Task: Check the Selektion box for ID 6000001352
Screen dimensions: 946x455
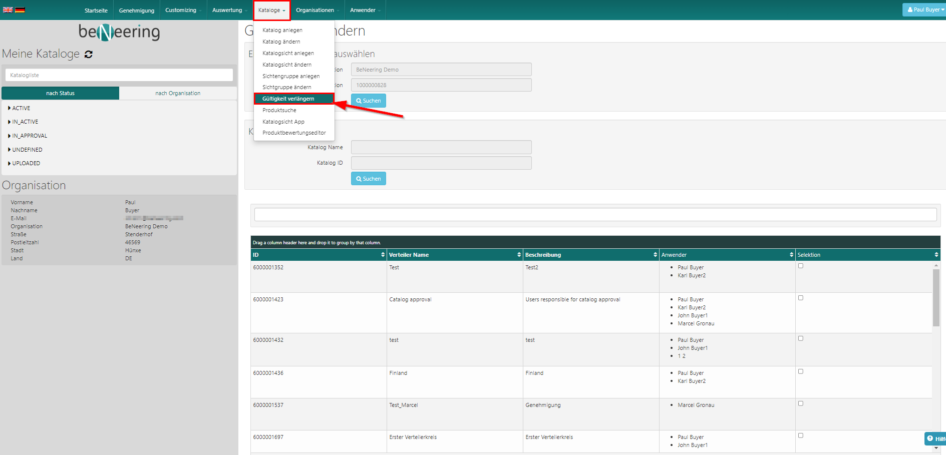Action: click(800, 266)
